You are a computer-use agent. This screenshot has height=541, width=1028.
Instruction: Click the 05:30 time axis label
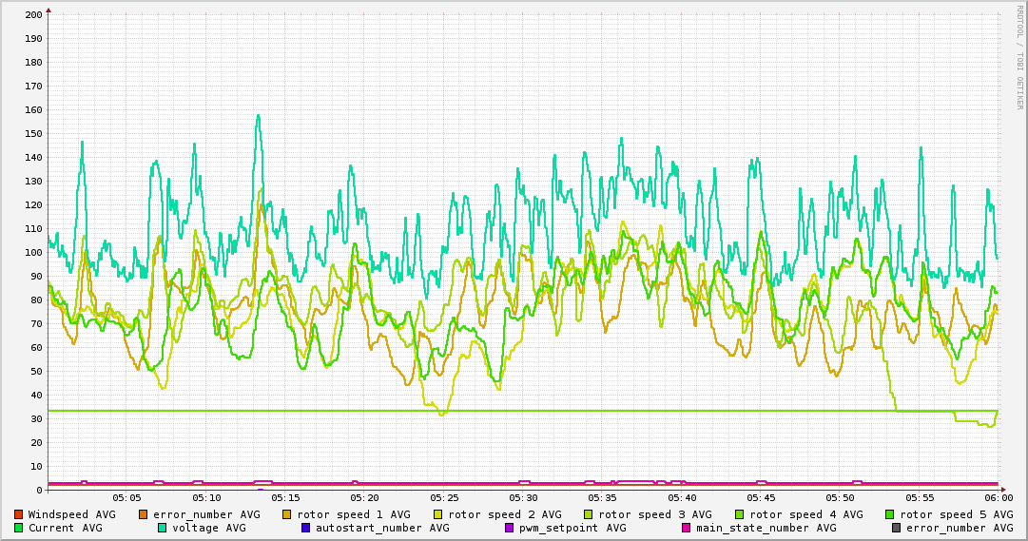[x=523, y=497]
